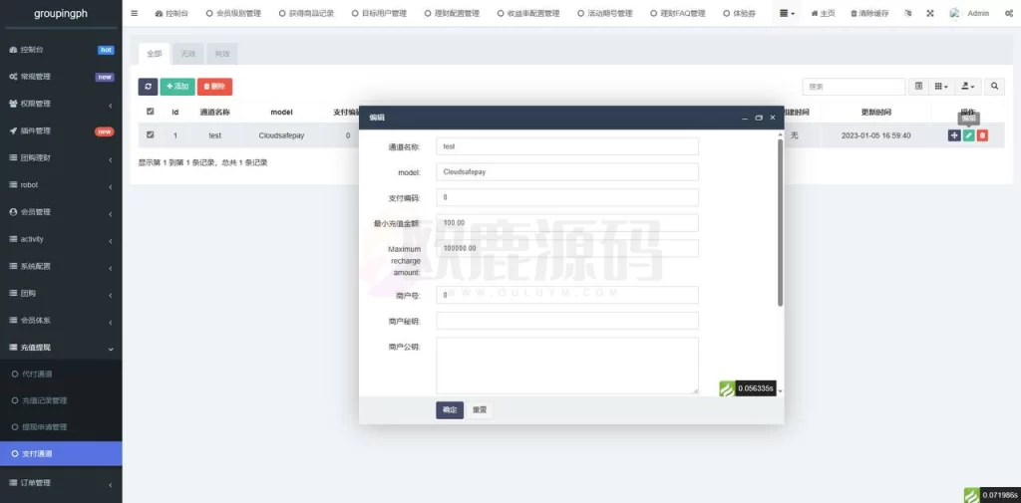Click the search magnifier button
The image size is (1021, 503).
coord(994,86)
